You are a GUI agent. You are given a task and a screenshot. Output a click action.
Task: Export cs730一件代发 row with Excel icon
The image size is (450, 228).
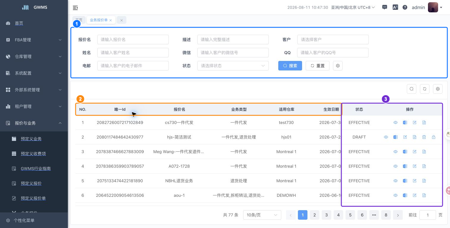[405, 122]
